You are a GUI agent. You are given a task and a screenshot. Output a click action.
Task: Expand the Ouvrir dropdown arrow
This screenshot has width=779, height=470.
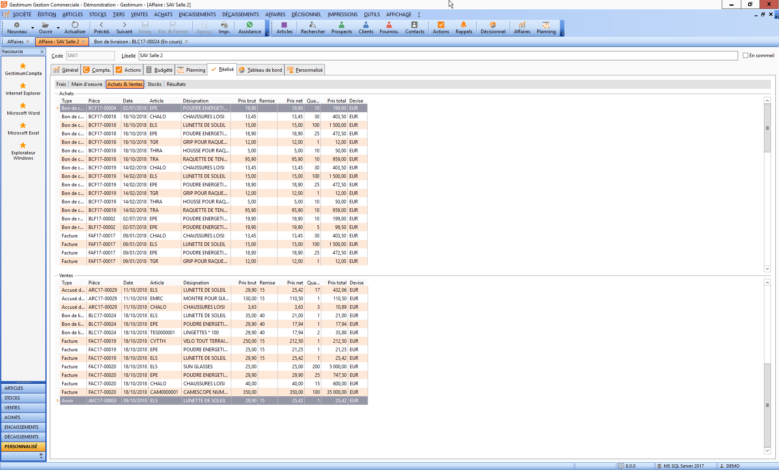tap(58, 28)
